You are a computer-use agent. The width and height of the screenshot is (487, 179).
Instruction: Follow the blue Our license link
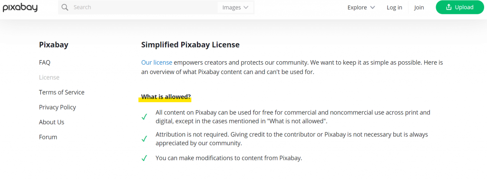coord(156,62)
